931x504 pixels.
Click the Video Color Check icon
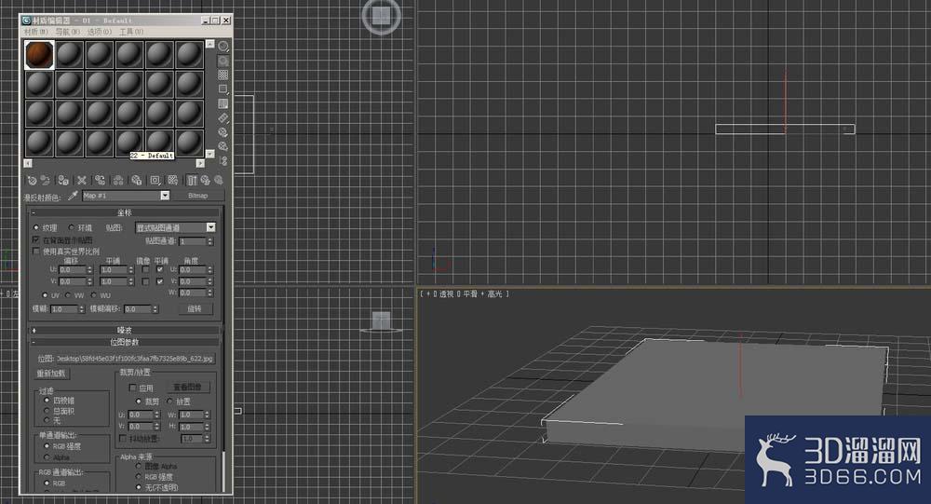click(223, 103)
